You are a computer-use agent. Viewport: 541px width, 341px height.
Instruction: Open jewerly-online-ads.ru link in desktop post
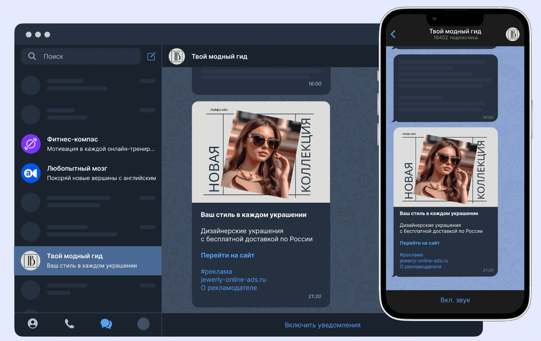[x=233, y=280]
